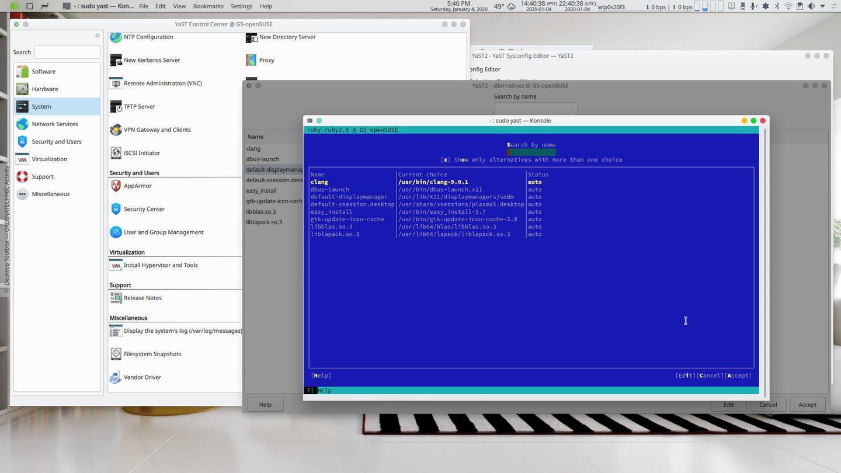Open NTP Configuration module

pos(141,37)
